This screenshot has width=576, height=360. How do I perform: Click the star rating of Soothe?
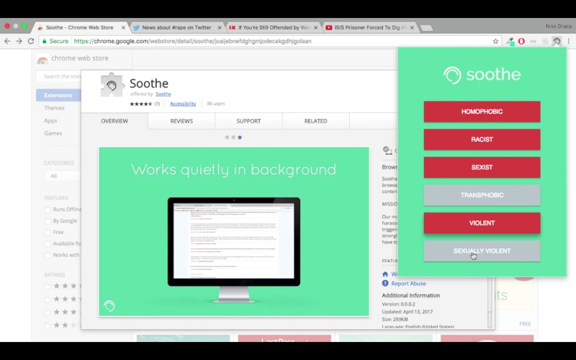tap(141, 104)
